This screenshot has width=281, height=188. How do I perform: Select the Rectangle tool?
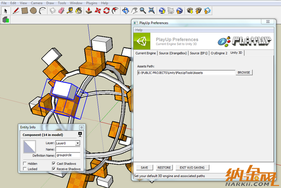(x=24, y=11)
